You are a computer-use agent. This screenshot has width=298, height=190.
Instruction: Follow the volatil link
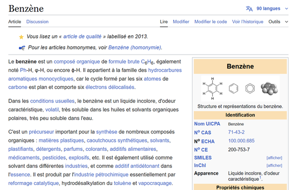point(52,110)
